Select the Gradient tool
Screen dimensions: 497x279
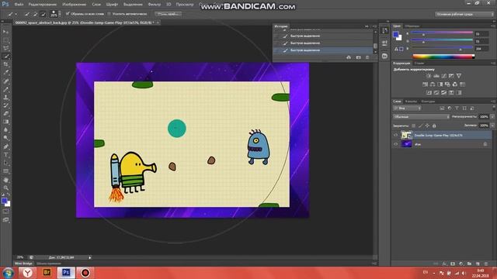[x=5, y=122]
